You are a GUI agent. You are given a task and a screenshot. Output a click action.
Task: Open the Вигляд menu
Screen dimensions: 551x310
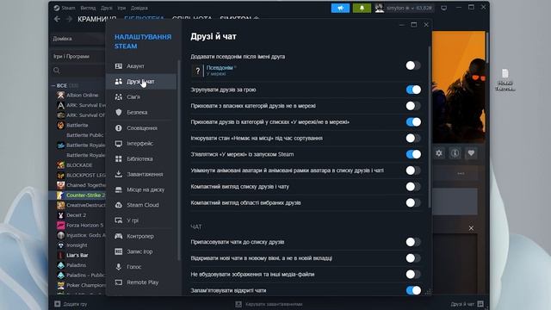(x=88, y=8)
